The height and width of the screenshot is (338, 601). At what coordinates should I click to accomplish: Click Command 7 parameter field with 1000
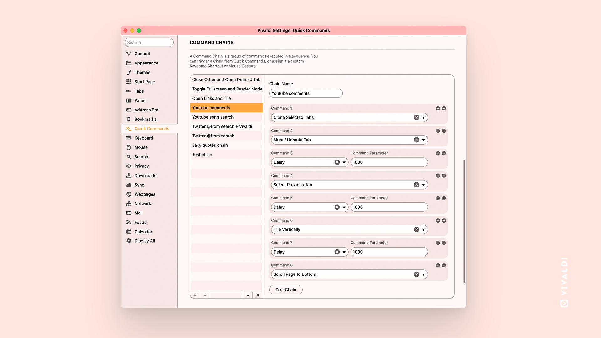[x=389, y=252]
